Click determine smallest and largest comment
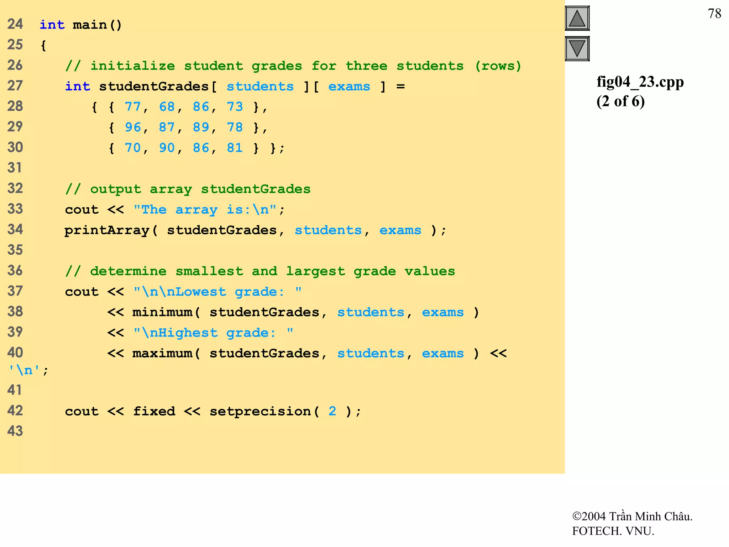The image size is (729, 547). (260, 271)
